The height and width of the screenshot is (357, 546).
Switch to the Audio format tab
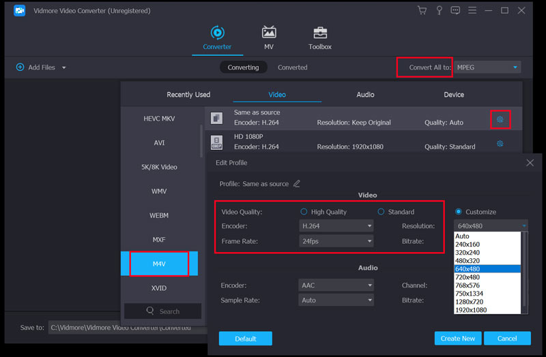pyautogui.click(x=365, y=95)
